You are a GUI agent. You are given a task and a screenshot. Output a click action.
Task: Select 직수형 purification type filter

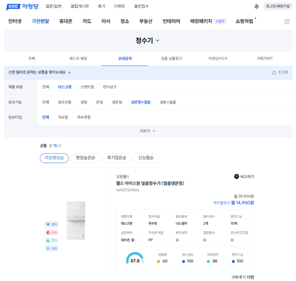pos(63,117)
